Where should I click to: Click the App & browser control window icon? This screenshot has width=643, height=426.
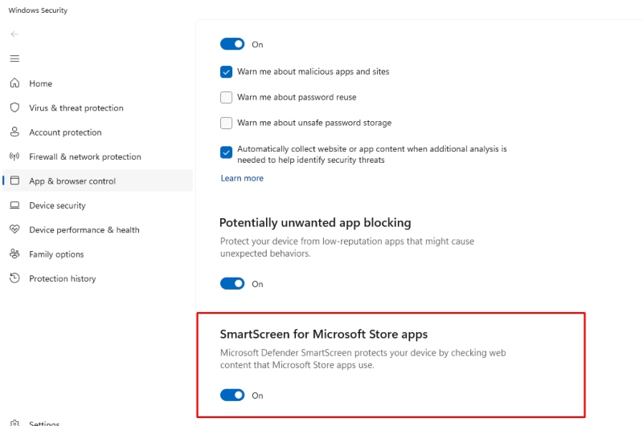tap(14, 181)
